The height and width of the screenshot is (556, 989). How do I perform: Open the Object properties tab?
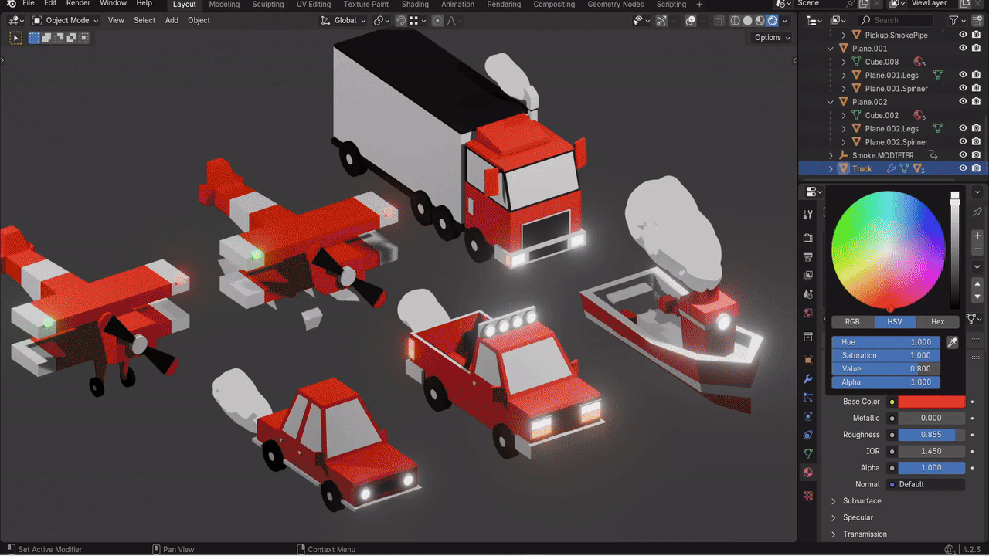pyautogui.click(x=808, y=360)
